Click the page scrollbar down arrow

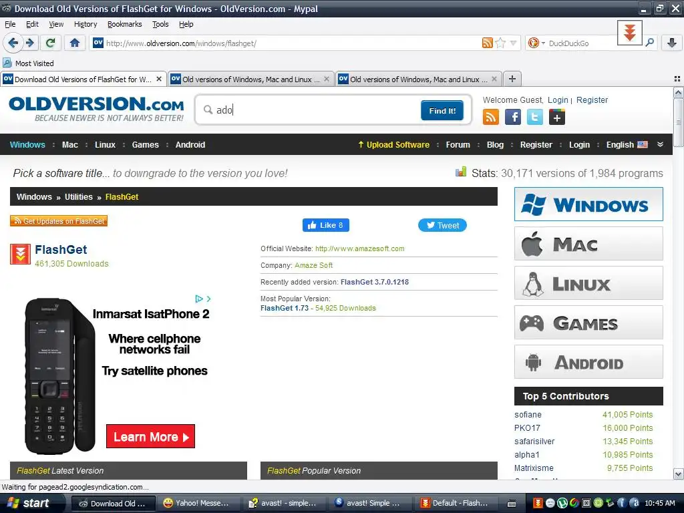pos(678,474)
